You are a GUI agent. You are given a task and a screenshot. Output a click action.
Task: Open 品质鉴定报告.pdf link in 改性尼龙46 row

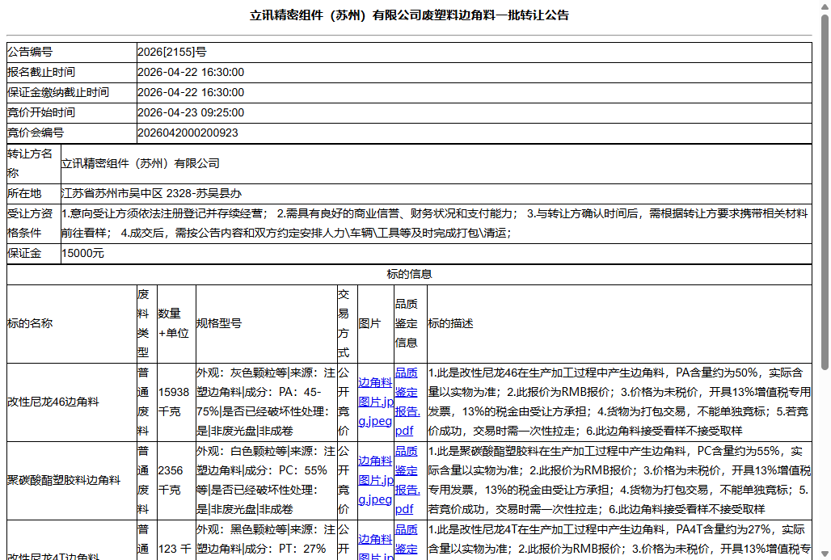pyautogui.click(x=407, y=402)
